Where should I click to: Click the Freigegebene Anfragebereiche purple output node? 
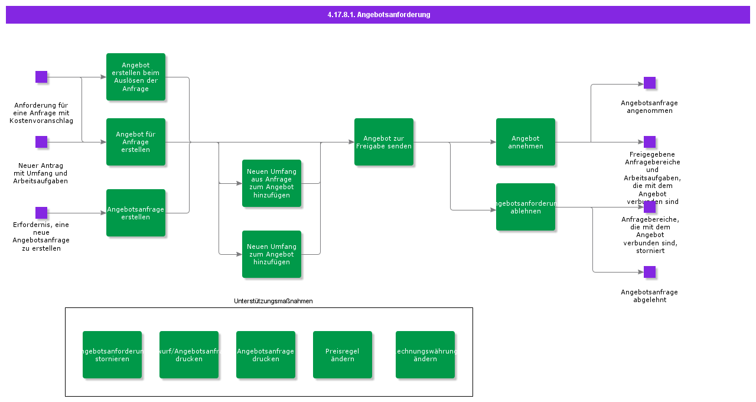tap(650, 142)
